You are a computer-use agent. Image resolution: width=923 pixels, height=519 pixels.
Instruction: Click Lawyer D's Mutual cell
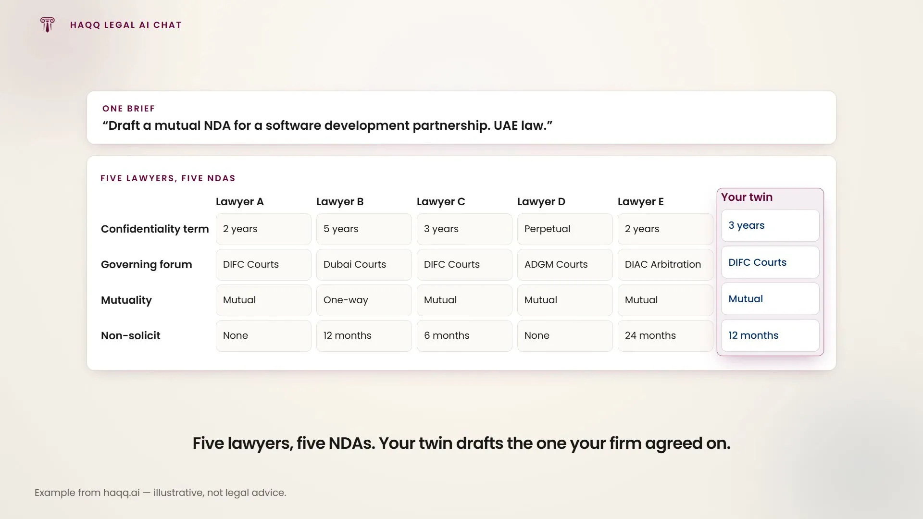(x=565, y=300)
